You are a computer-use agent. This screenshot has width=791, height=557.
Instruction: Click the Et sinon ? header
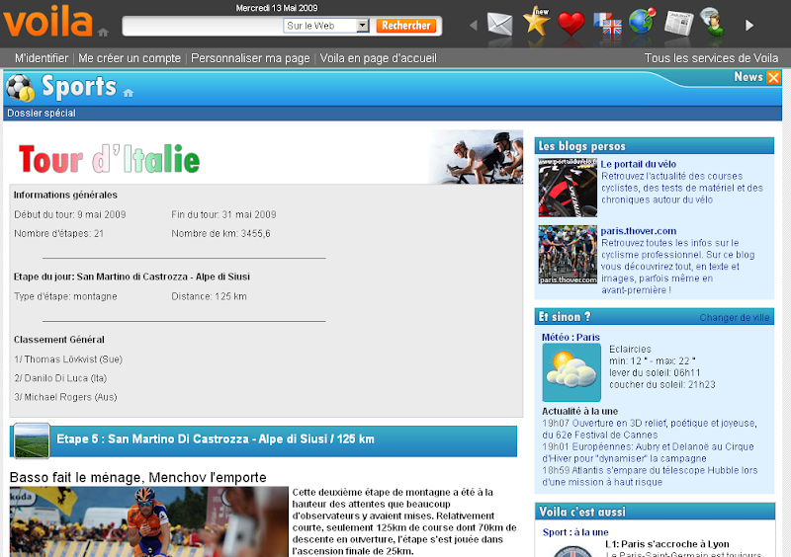coord(565,317)
